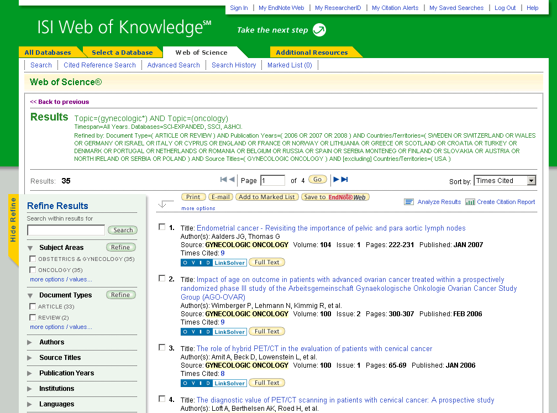Screen dimensions: 557x413
Task: Click the Help link
Action: pos(532,8)
